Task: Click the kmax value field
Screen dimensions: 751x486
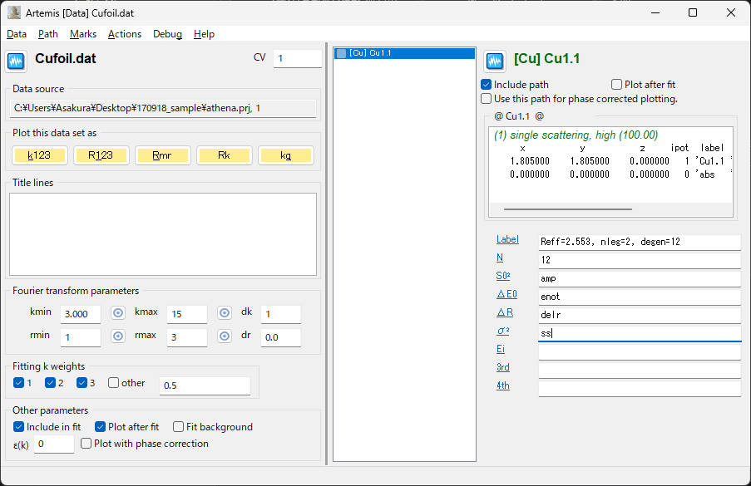Action: tap(187, 314)
